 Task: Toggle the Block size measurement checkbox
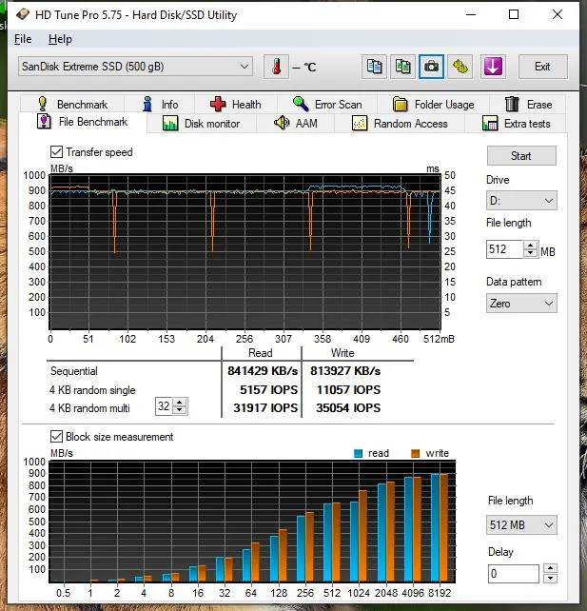tap(56, 437)
